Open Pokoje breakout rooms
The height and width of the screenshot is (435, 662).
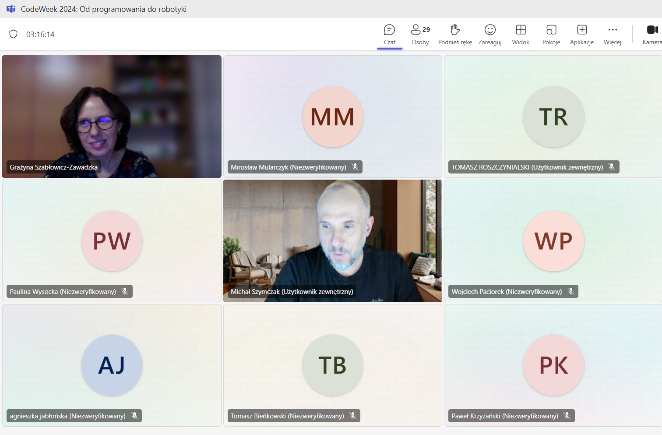551,35
